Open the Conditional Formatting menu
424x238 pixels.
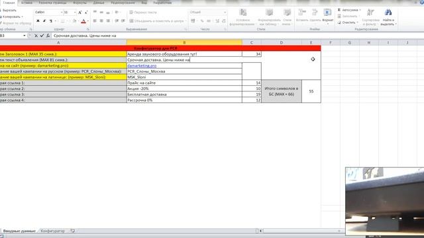[242, 17]
